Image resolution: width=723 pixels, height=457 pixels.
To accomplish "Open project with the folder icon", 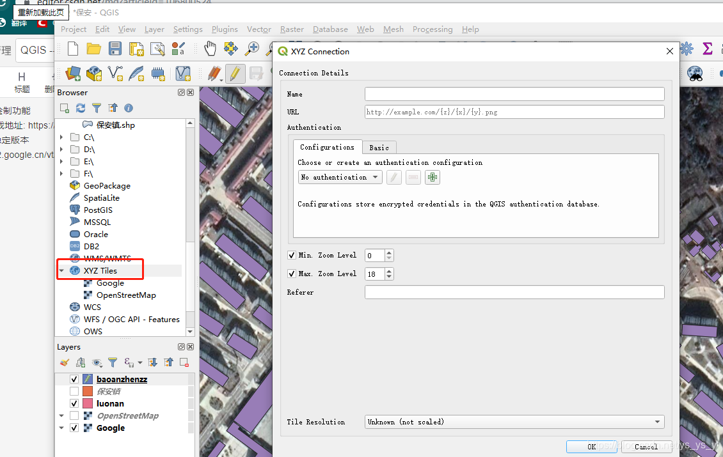I will coord(93,49).
